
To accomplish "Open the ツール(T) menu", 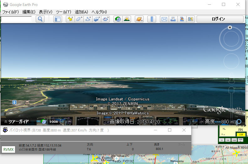I will click(63, 12).
